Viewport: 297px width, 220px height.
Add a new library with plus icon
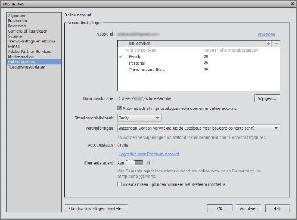point(268,44)
